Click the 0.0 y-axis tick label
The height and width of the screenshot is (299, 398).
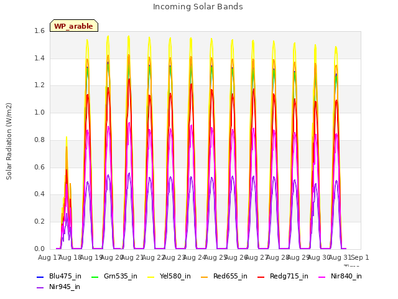[39, 249]
